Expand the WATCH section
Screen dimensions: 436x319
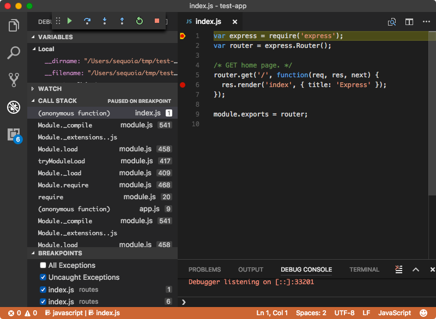102,89
